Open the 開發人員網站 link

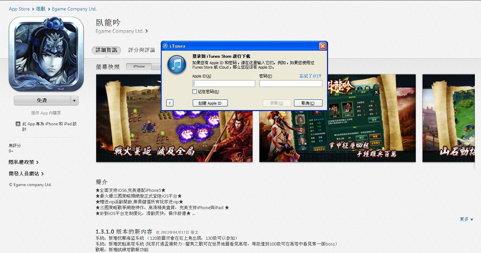point(26,174)
